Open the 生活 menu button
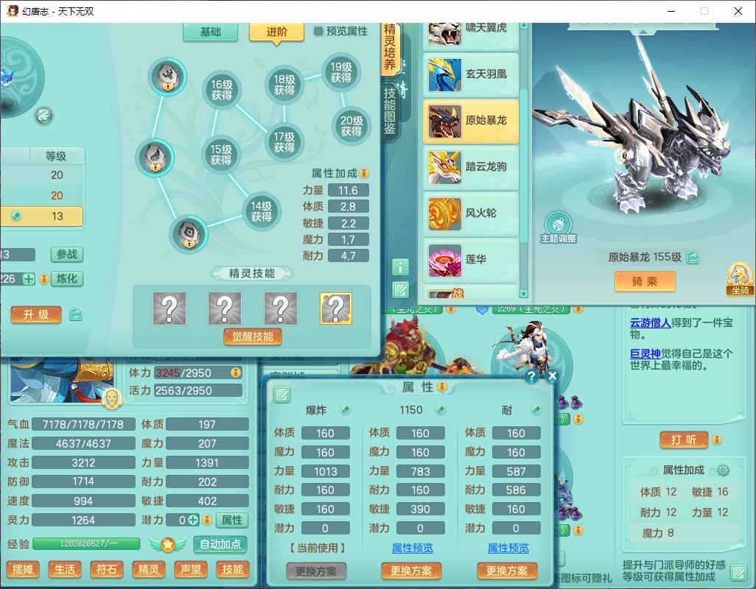756x589 pixels. 65,569
